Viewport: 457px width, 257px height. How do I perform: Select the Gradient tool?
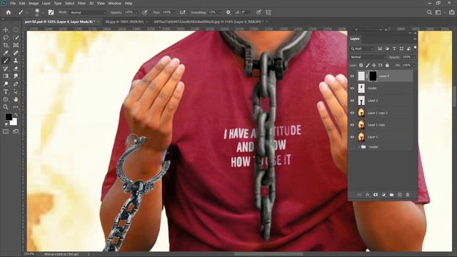(6, 76)
